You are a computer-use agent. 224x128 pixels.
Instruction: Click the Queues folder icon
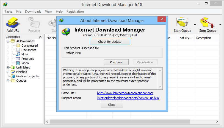13,81
